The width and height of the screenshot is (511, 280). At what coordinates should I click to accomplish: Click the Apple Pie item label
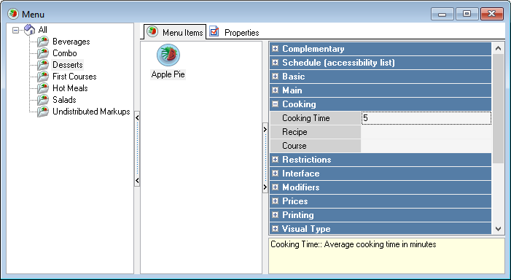168,74
